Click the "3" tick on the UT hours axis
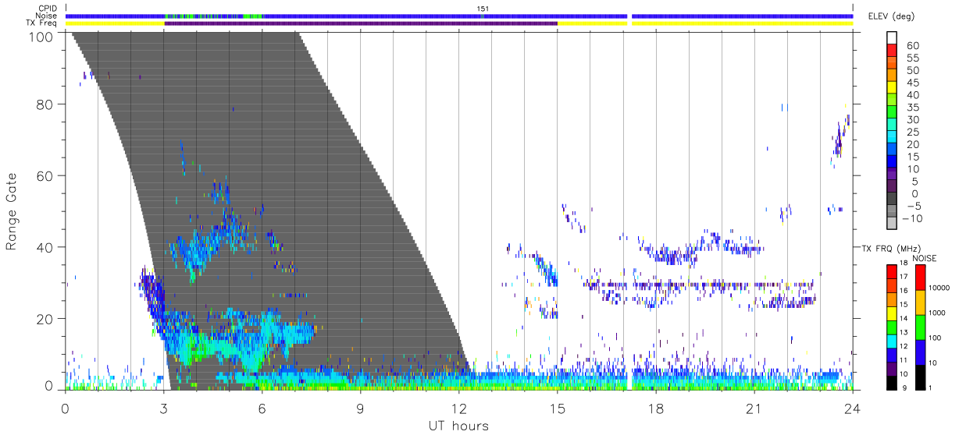959x442 pixels. (163, 408)
